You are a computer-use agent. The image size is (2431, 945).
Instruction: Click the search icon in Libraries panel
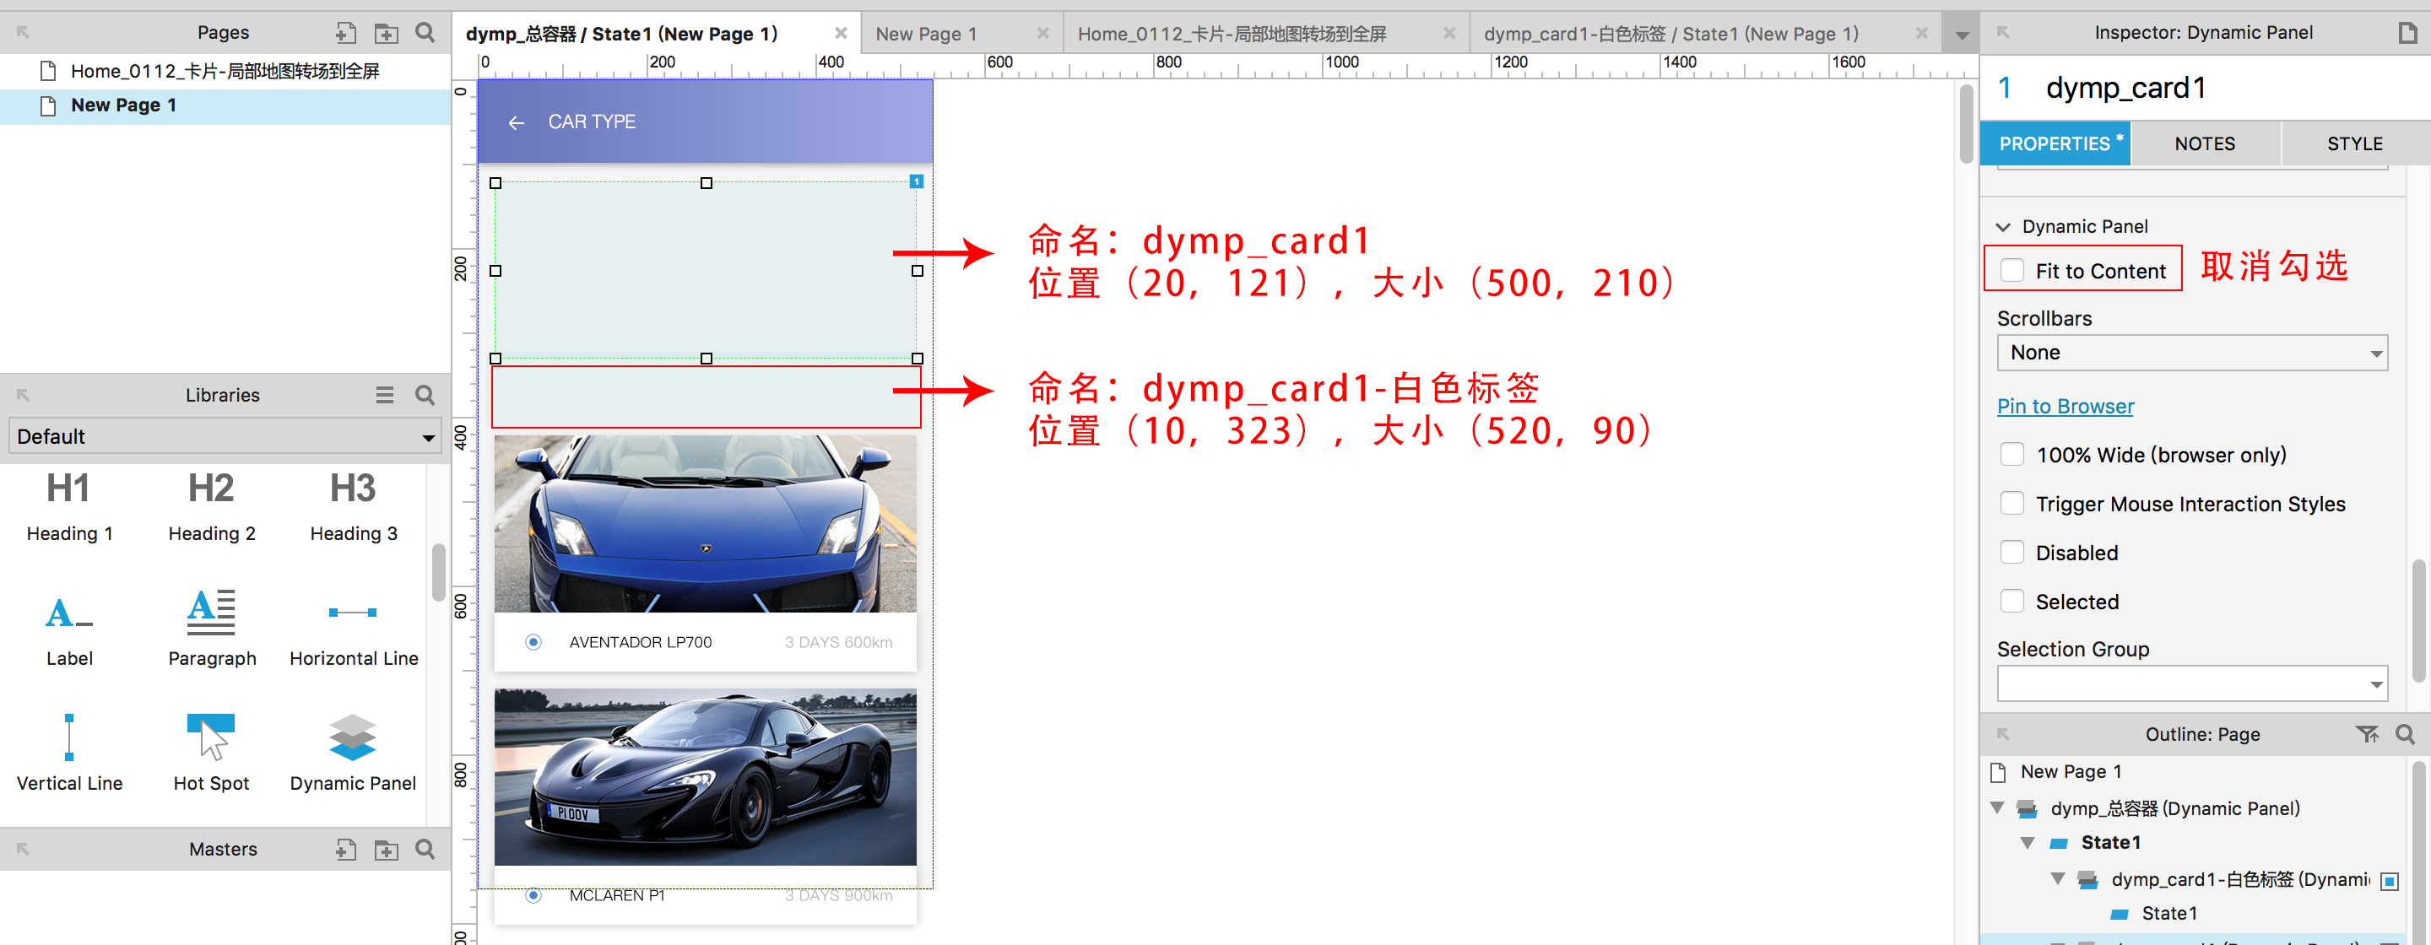pyautogui.click(x=425, y=395)
